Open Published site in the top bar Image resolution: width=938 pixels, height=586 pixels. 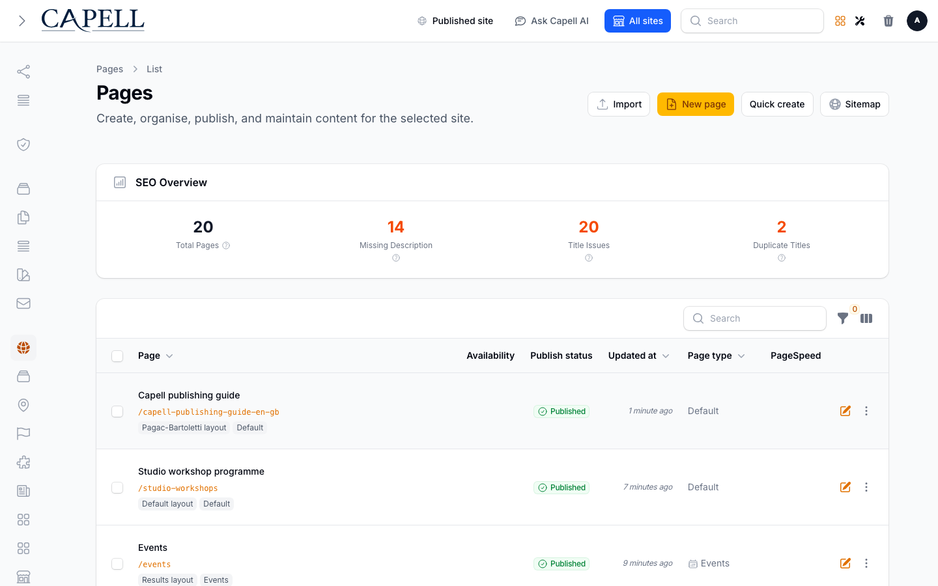455,21
